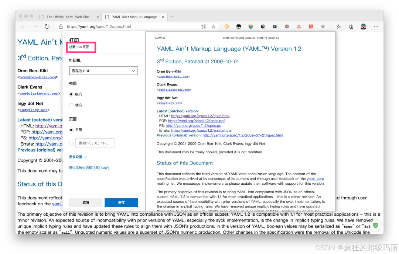Open the red org-chart extension icon
Image resolution: width=399 pixels, height=254 pixels.
click(299, 27)
